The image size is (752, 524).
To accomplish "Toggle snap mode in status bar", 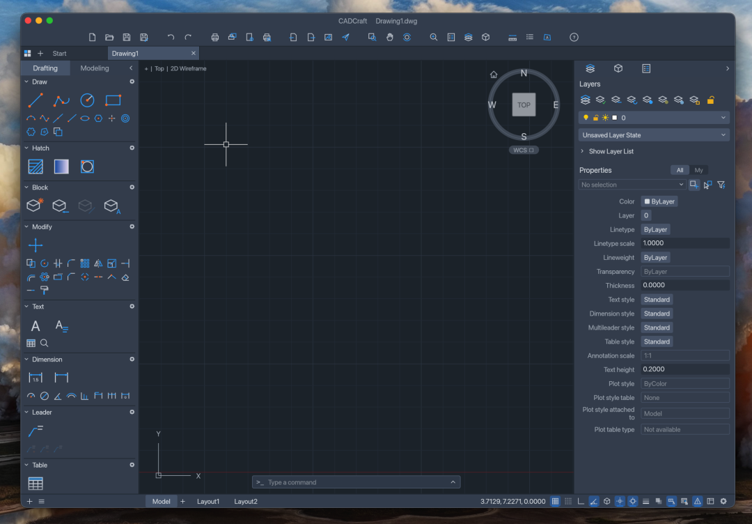I will [568, 502].
